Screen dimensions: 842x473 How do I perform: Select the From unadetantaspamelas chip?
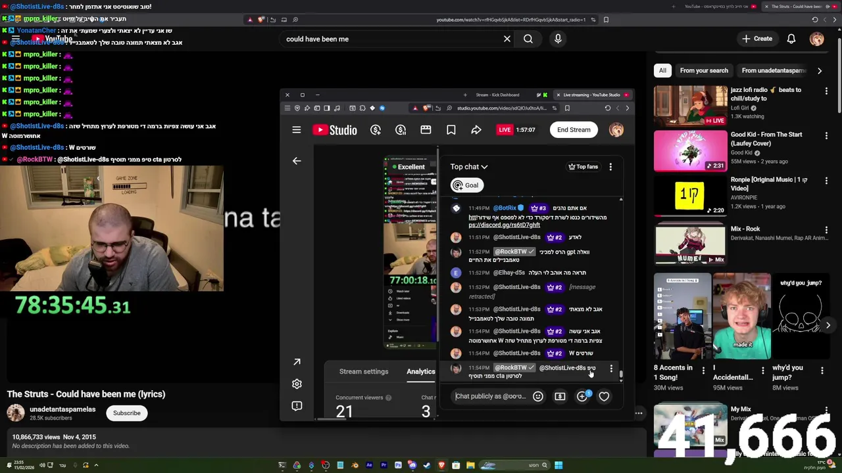pyautogui.click(x=773, y=70)
